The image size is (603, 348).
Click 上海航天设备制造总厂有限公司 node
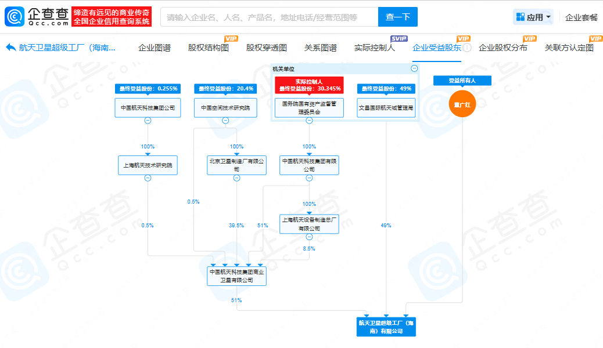(x=309, y=224)
